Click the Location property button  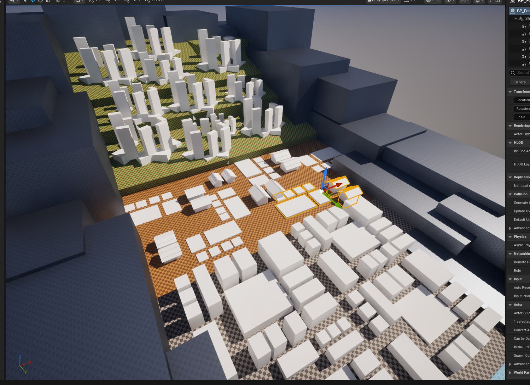tap(522, 100)
